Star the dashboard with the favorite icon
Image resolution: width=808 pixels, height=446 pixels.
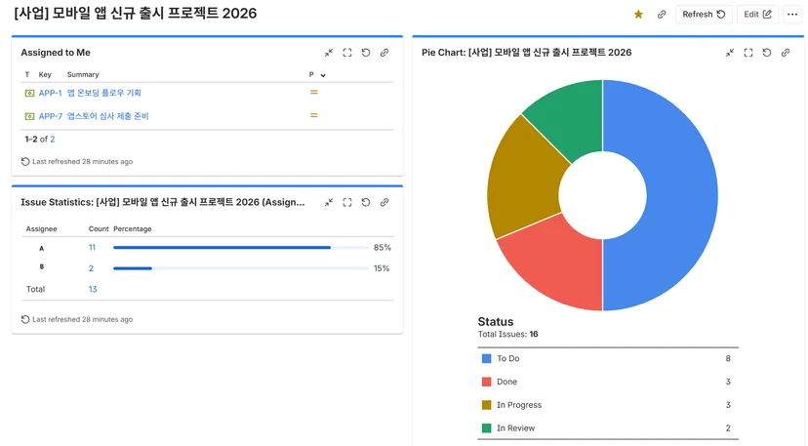[x=638, y=15]
